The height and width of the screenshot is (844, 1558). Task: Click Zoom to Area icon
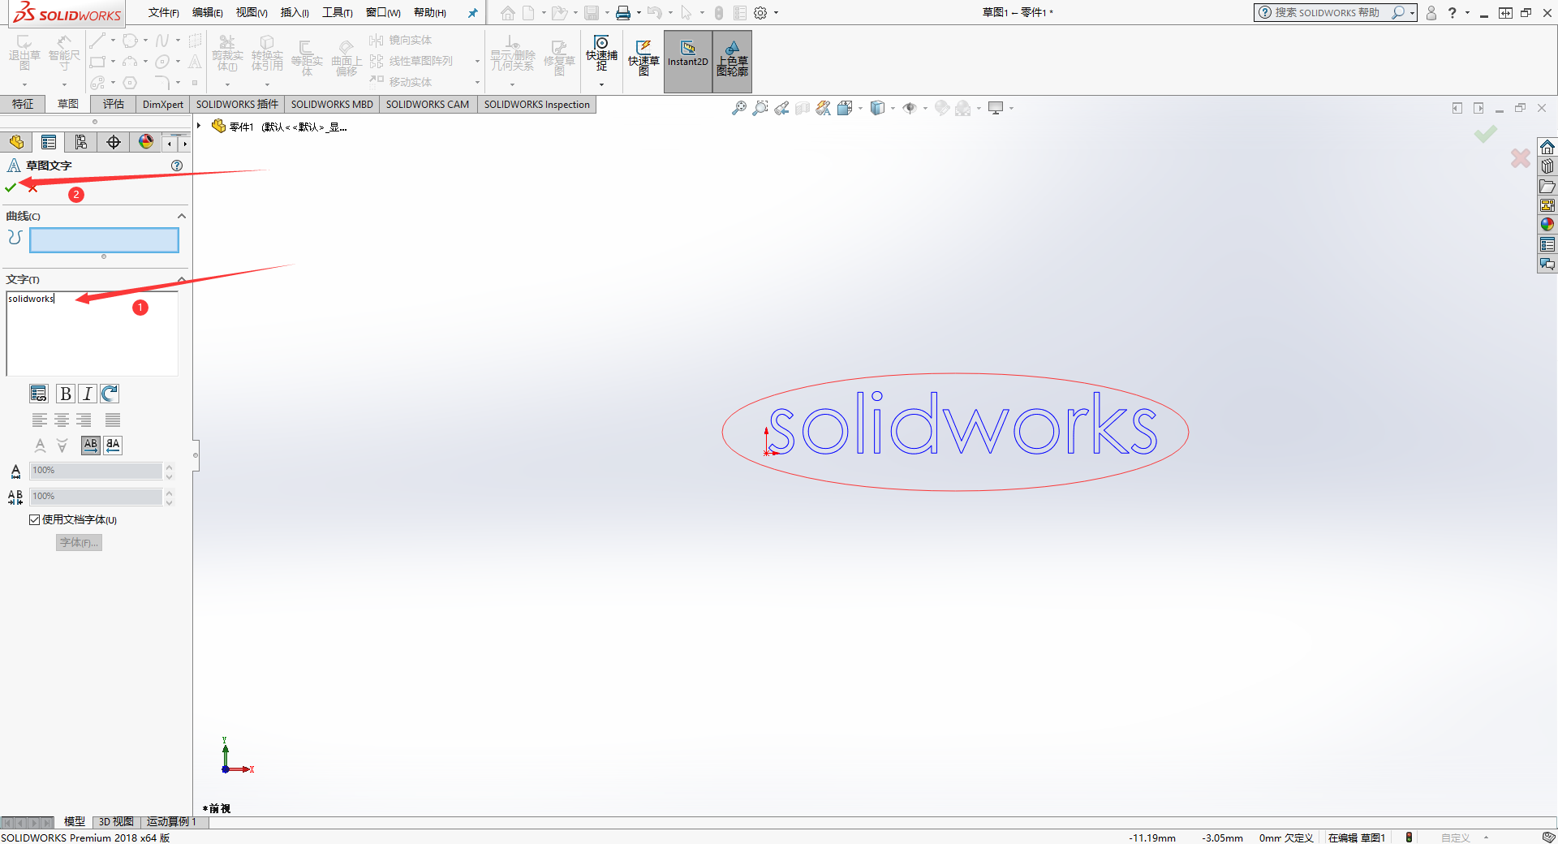coord(760,108)
